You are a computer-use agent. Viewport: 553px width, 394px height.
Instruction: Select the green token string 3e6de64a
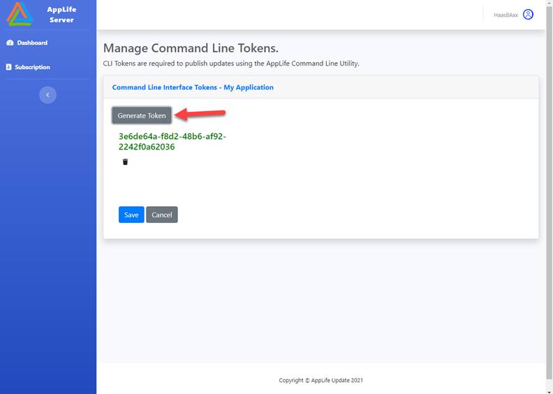pyautogui.click(x=172, y=141)
